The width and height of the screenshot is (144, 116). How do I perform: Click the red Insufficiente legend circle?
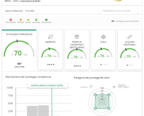pos(11,20)
